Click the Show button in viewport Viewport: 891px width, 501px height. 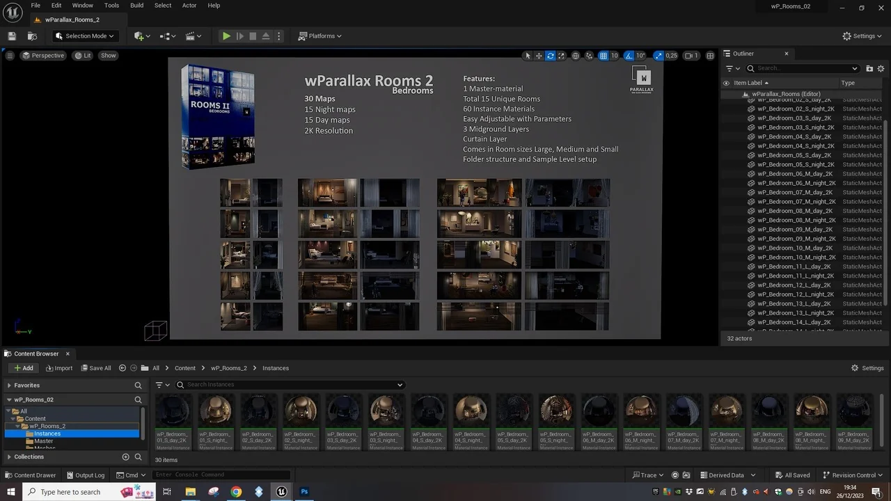pos(109,56)
